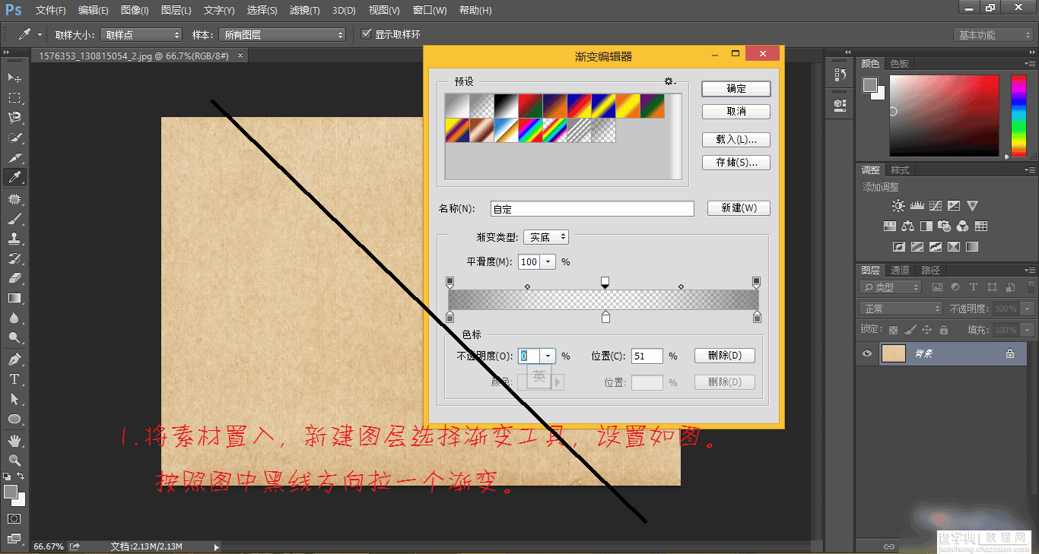
Task: Click the hue spectrum slider bar
Action: pyautogui.click(x=1018, y=116)
